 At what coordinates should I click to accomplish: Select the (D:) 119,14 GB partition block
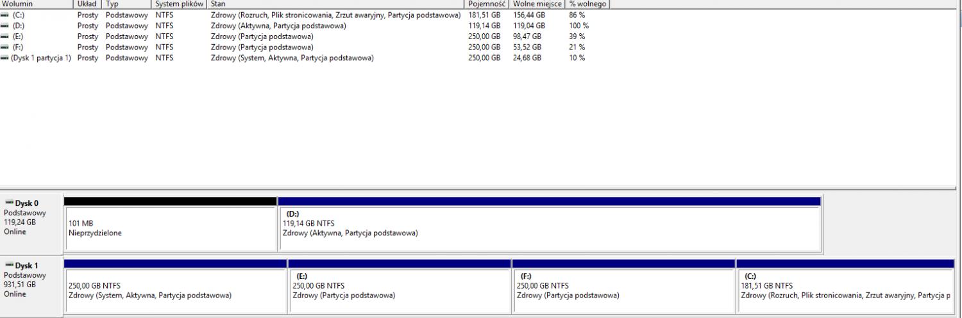point(550,228)
